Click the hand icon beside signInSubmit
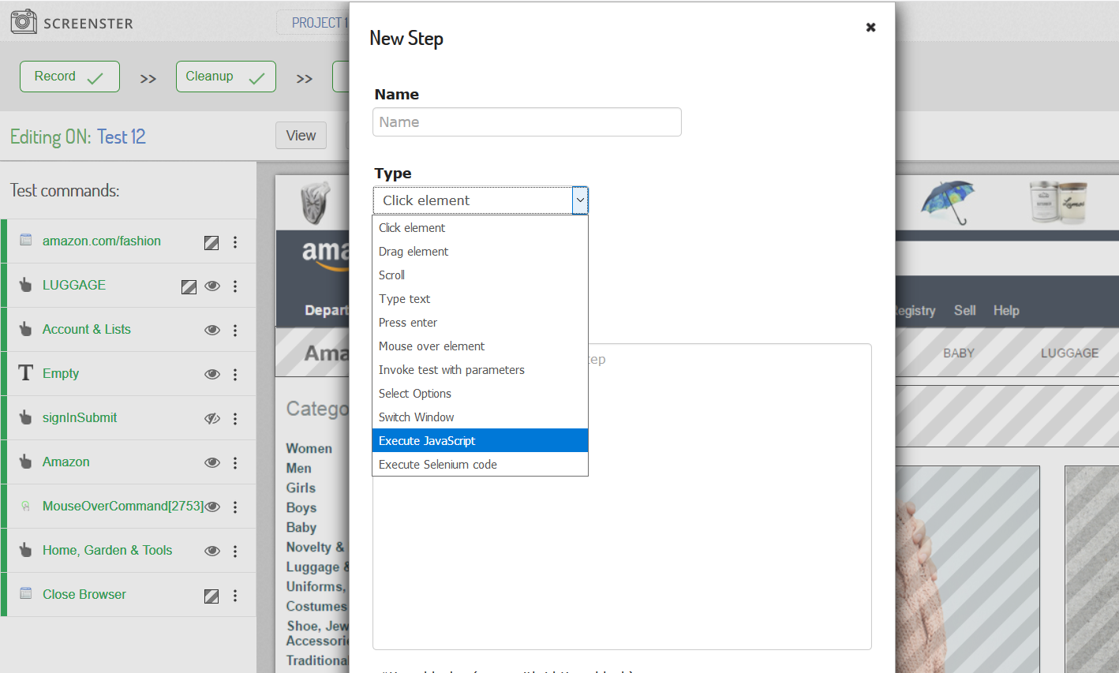This screenshot has width=1119, height=673. pyautogui.click(x=25, y=417)
